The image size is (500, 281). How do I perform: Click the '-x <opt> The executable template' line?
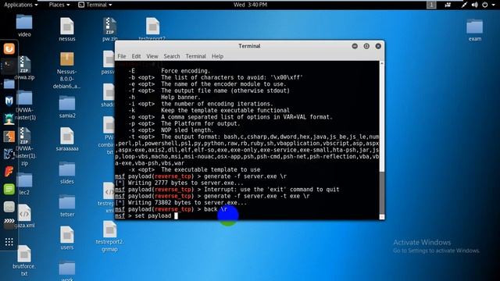pos(195,170)
